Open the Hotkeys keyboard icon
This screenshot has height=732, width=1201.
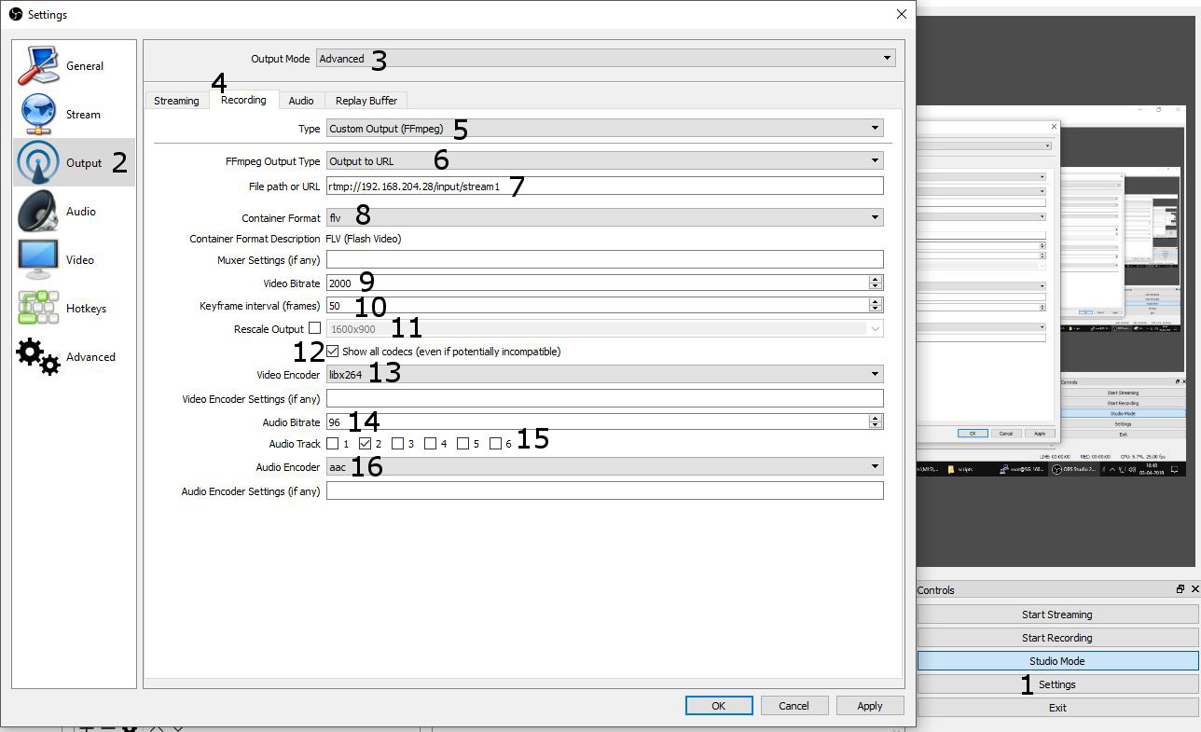point(38,309)
